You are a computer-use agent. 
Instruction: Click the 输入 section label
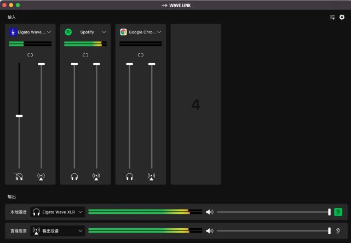[x=11, y=17]
